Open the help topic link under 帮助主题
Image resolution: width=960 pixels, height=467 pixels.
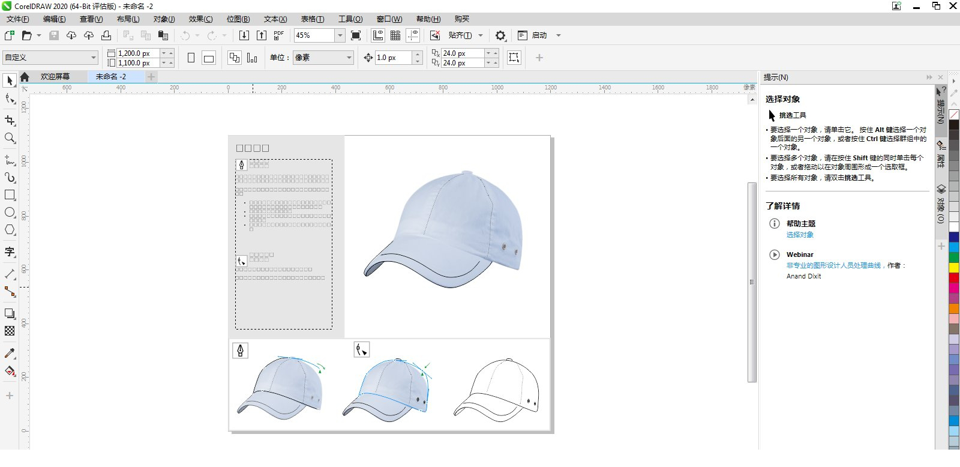click(800, 235)
